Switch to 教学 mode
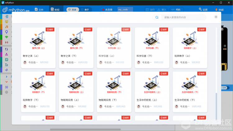 coord(85,10)
